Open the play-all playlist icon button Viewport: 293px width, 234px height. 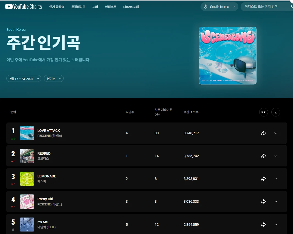[263, 112]
